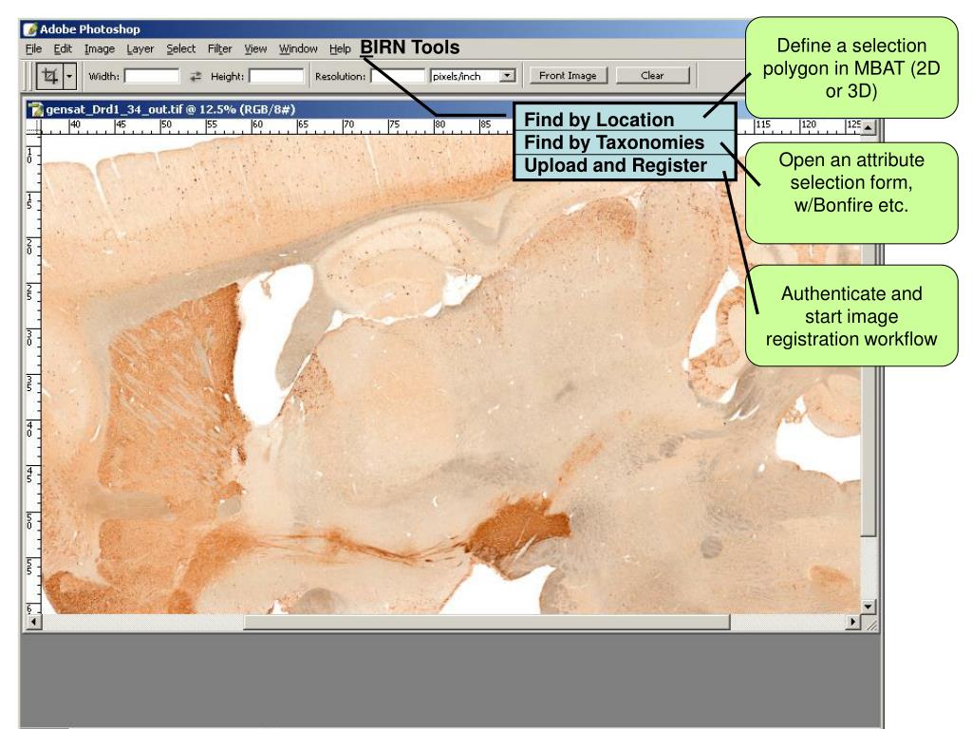Open the Window menu

[x=298, y=49]
